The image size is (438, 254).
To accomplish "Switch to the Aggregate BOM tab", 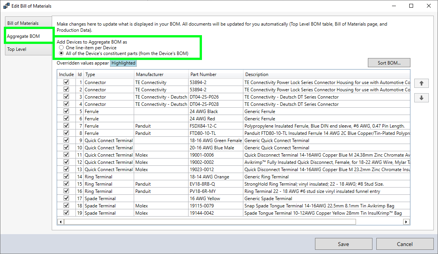I will point(28,36).
